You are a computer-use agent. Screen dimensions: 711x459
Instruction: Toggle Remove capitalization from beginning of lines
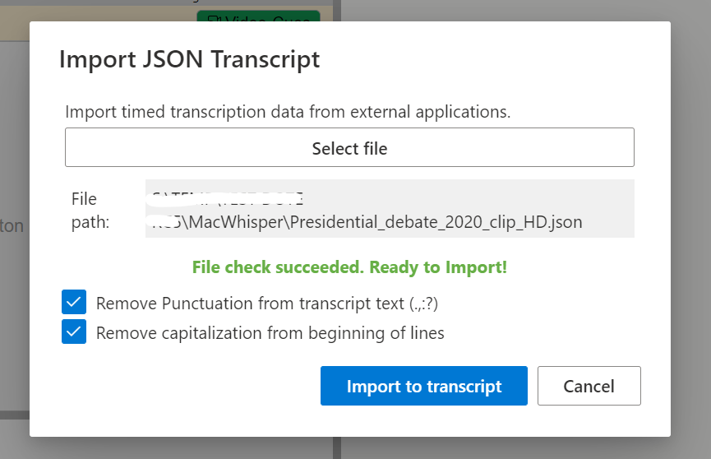74,331
